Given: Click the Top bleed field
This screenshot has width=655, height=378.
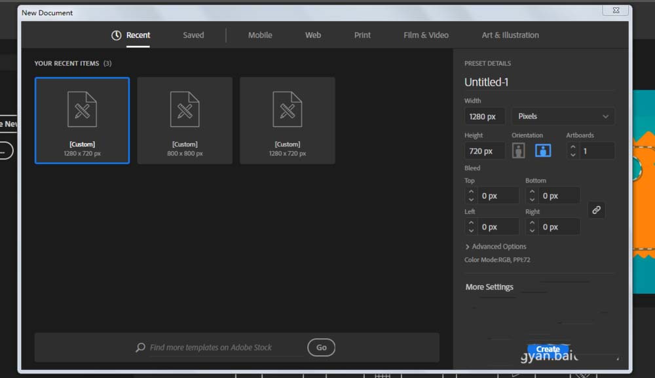Looking at the screenshot, I should [x=498, y=196].
